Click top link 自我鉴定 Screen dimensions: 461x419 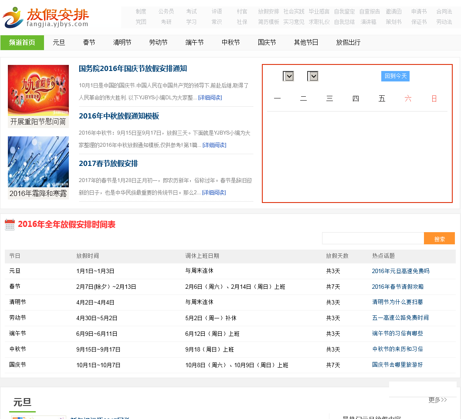344,11
